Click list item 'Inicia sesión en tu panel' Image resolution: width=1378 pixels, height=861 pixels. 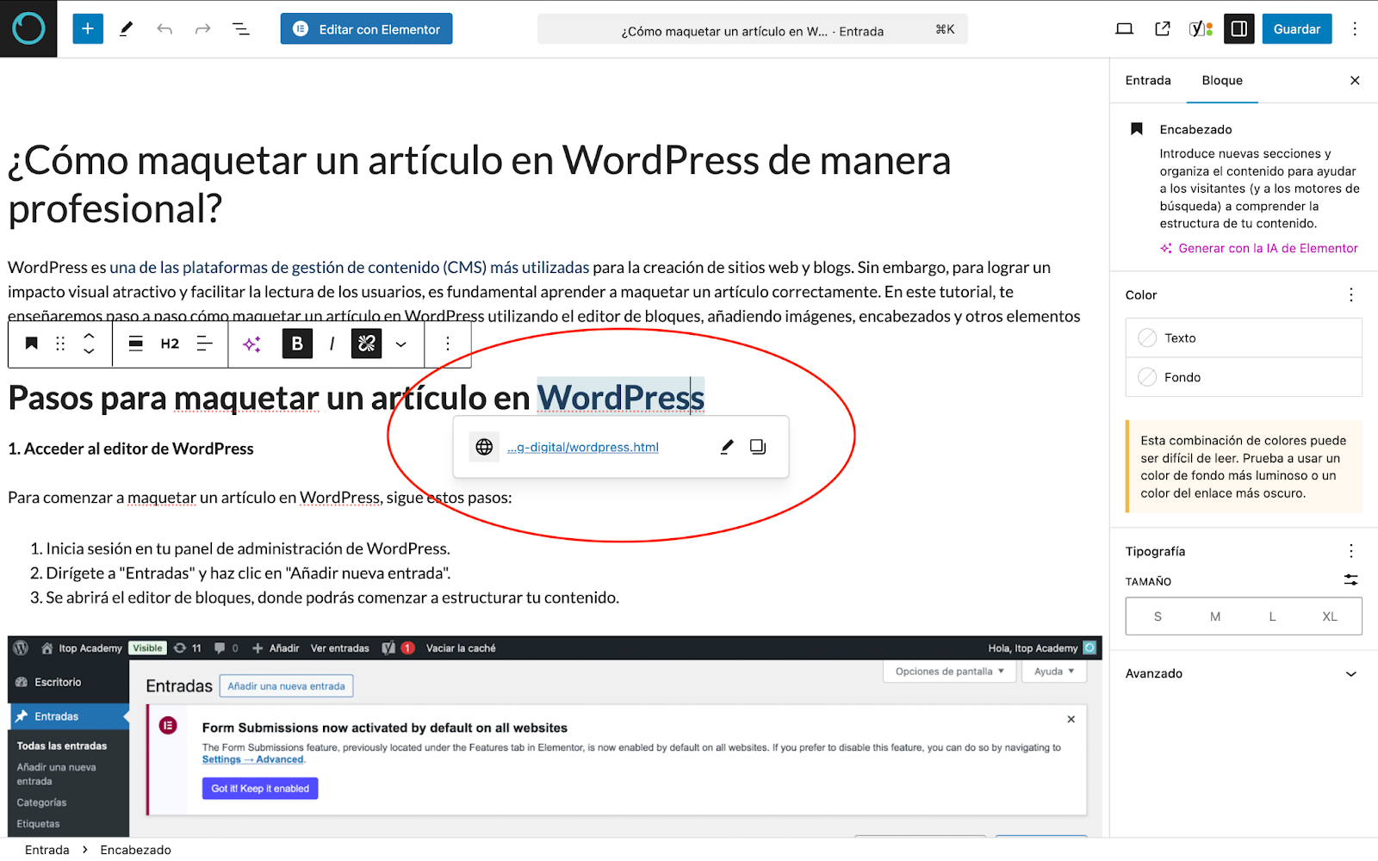click(x=247, y=548)
